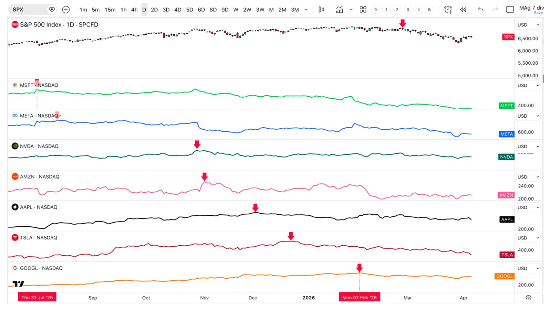
Task: Switch to the 1m timeframe
Action: pyautogui.click(x=83, y=10)
